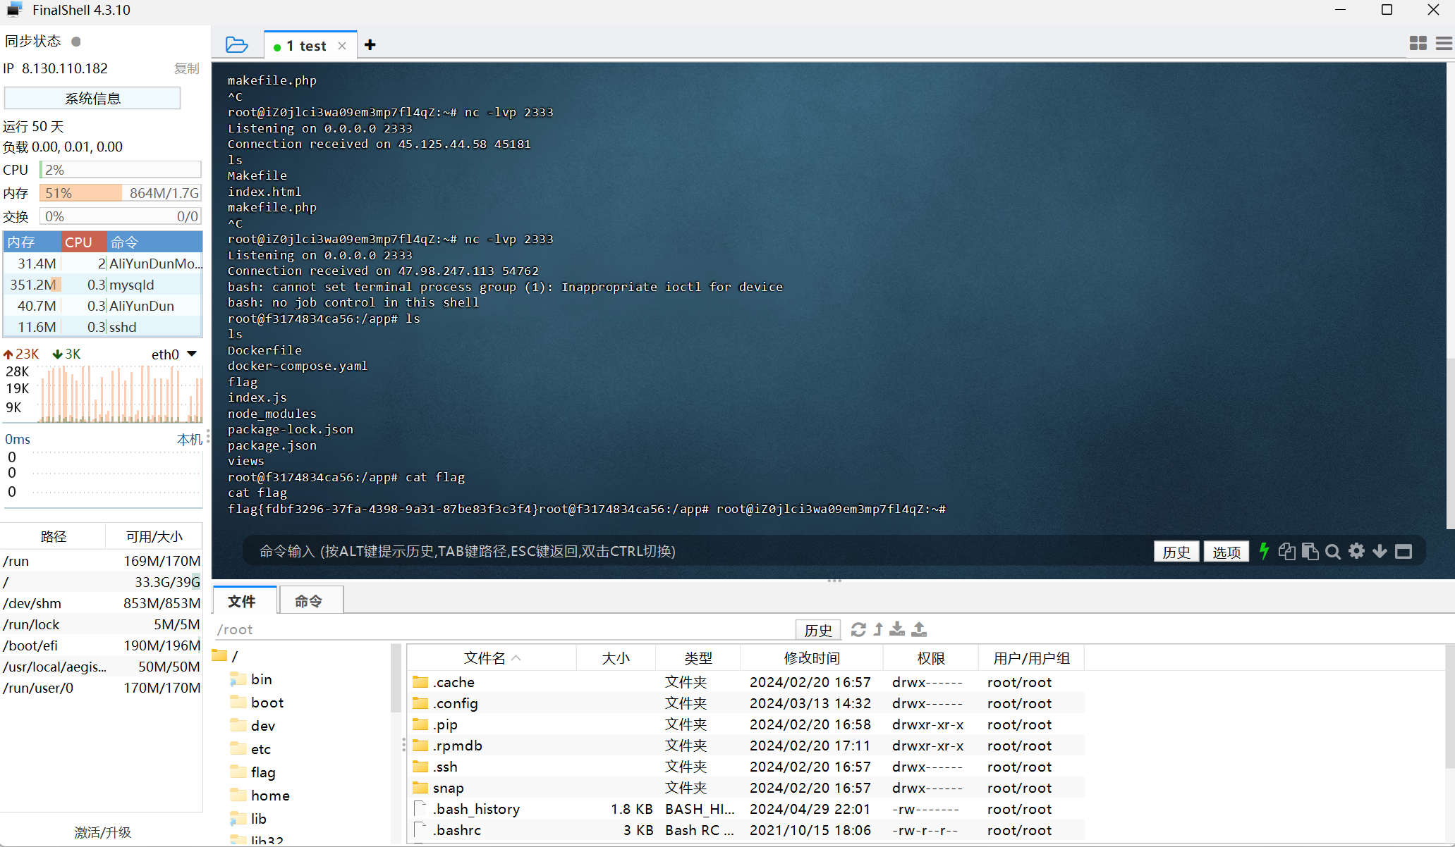Click the 内存 memory usage bar
1455x847 pixels.
pyautogui.click(x=121, y=193)
